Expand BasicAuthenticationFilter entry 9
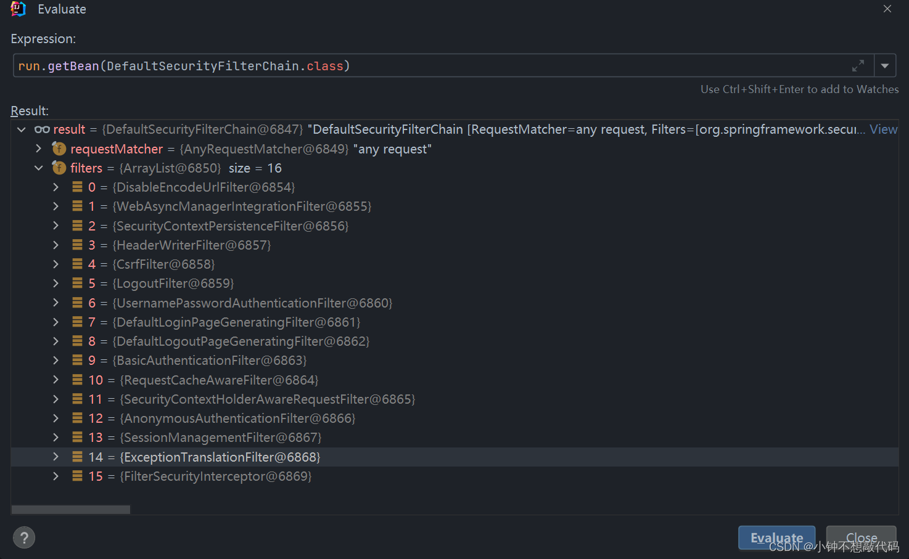 pyautogui.click(x=56, y=360)
